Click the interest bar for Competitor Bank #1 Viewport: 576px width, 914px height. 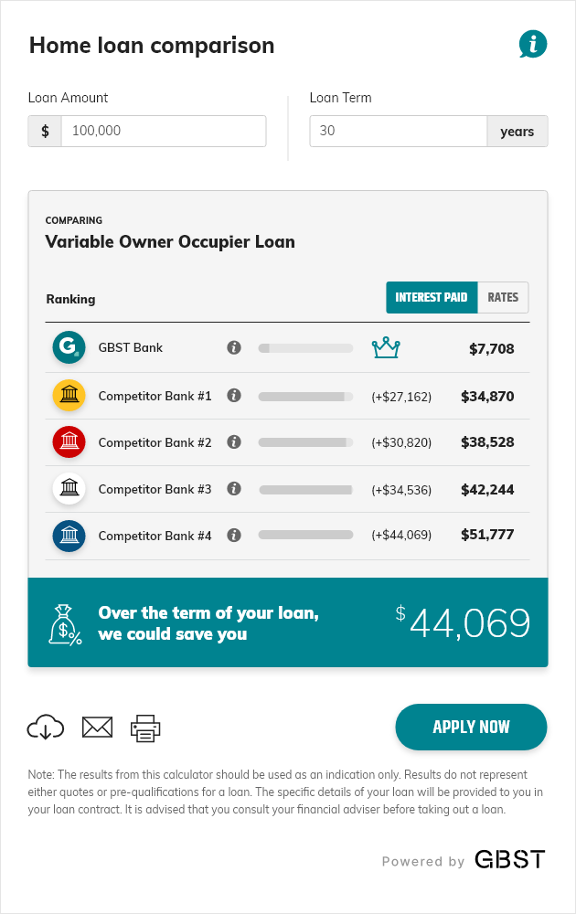coord(305,396)
